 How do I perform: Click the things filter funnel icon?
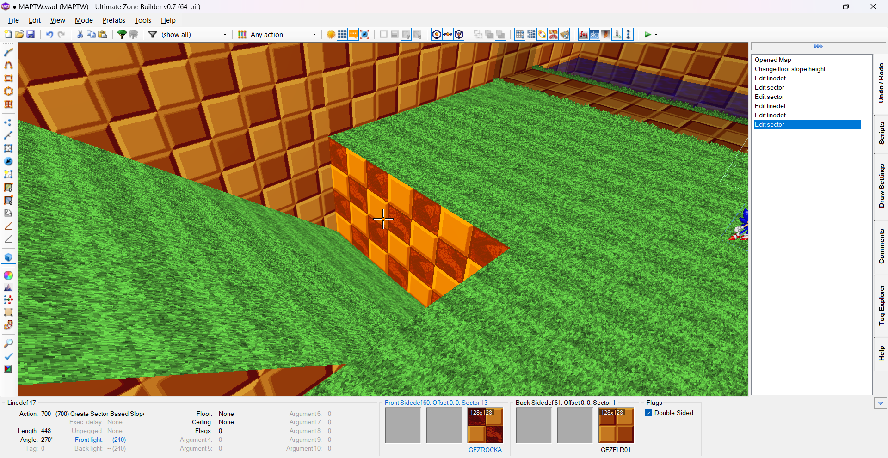point(153,34)
